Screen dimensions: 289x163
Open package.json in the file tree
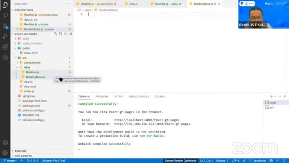click(31, 105)
